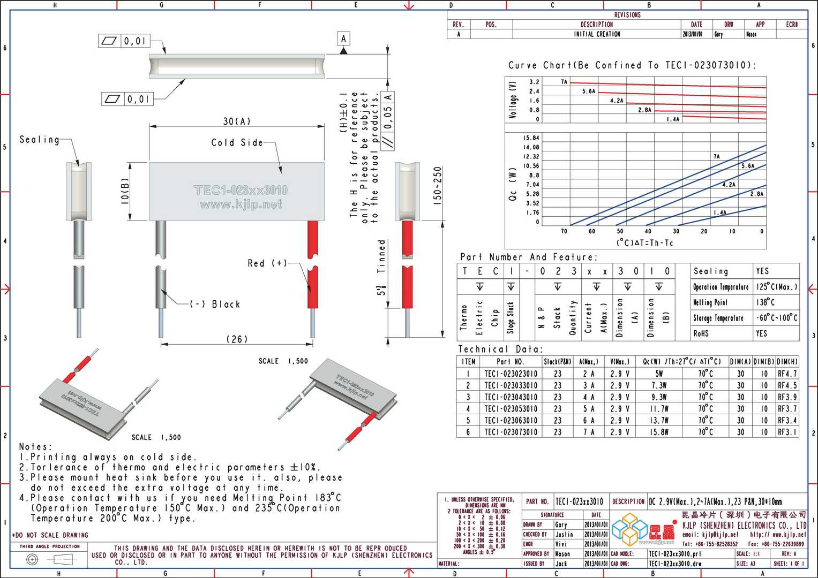Click the 125°C(Max.) operation temperature value
This screenshot has height=578, width=818.
[x=777, y=286]
